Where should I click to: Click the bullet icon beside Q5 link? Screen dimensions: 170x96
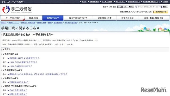[8, 82]
